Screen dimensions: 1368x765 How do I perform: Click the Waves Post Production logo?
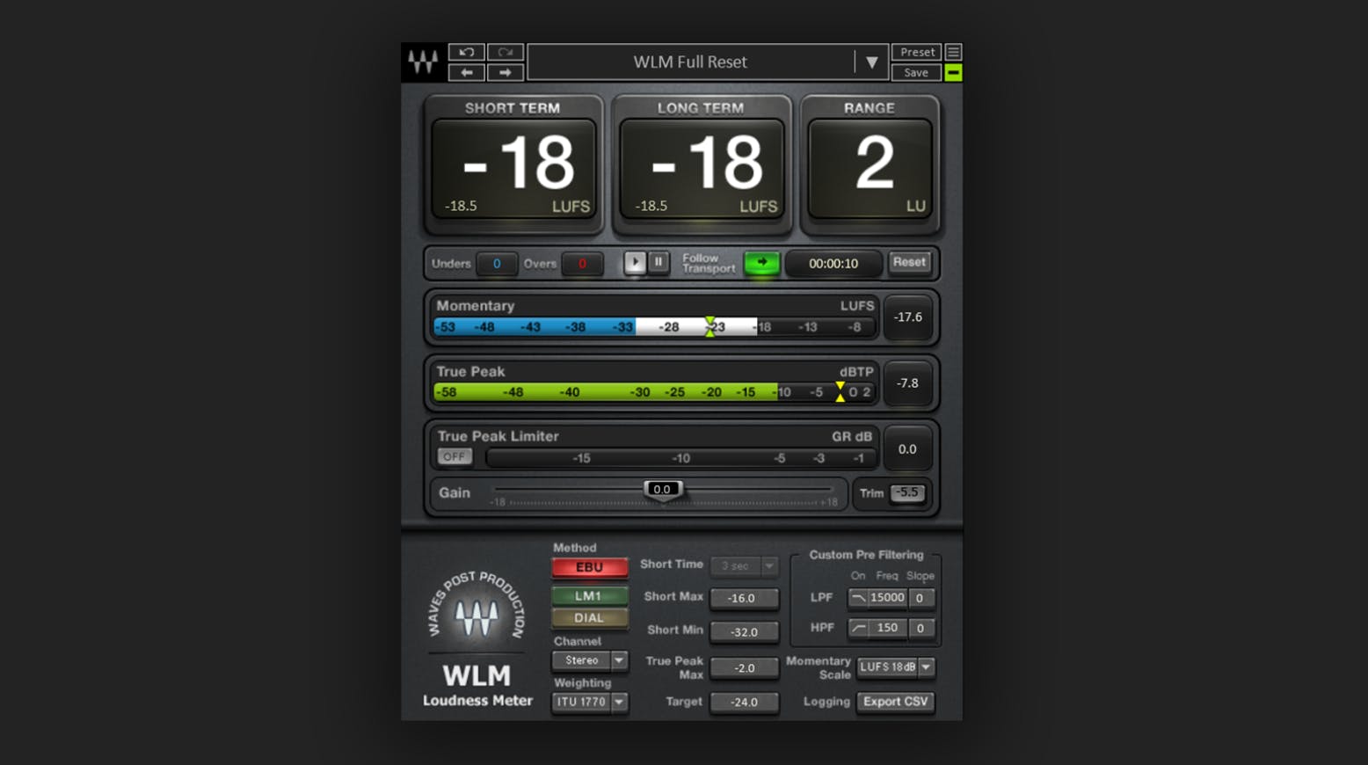[477, 607]
